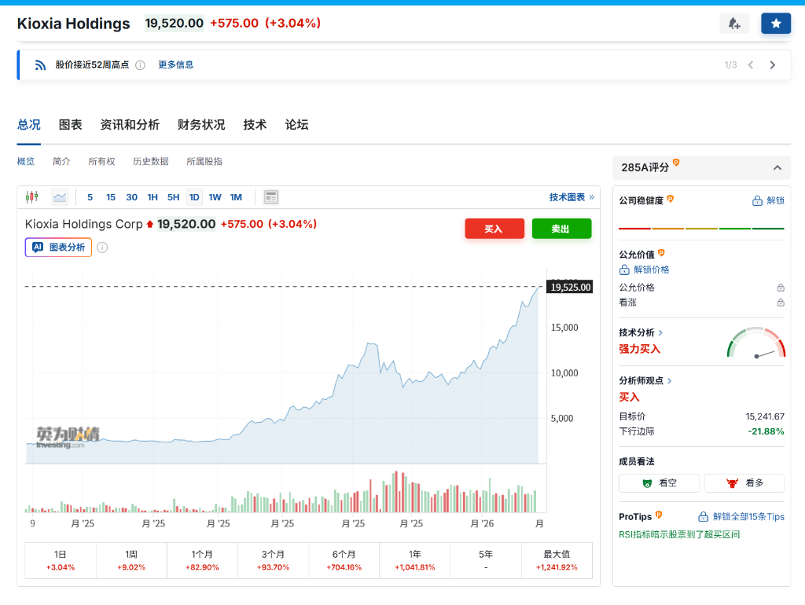Image resolution: width=805 pixels, height=605 pixels.
Task: Open the 财务状况 tab
Action: pos(201,124)
